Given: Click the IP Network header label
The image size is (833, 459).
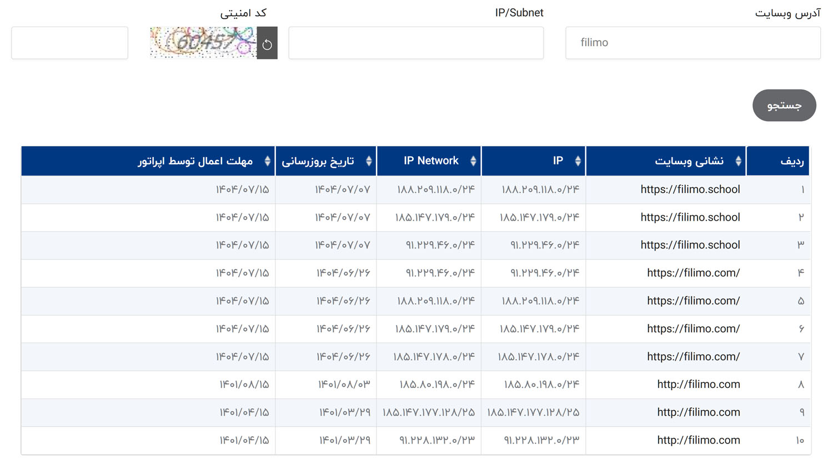Looking at the screenshot, I should pyautogui.click(x=431, y=161).
